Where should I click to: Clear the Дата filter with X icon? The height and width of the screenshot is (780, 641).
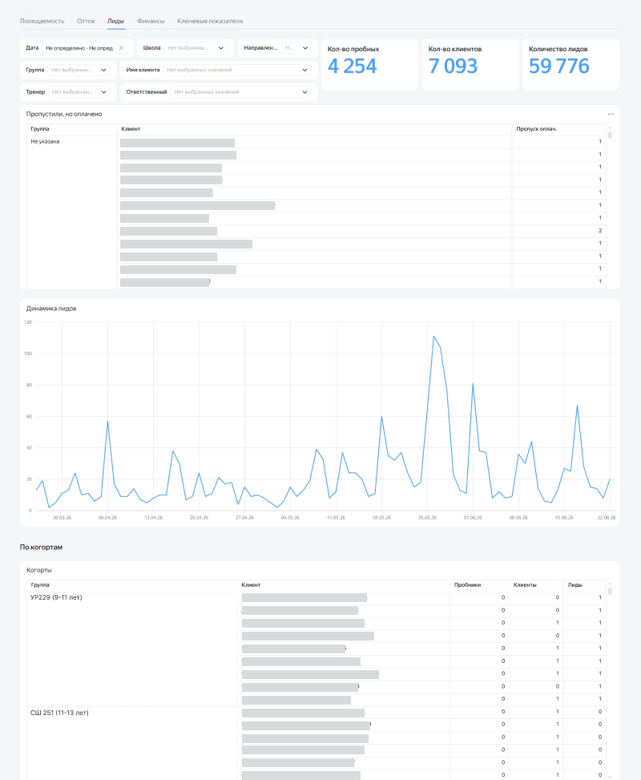121,48
